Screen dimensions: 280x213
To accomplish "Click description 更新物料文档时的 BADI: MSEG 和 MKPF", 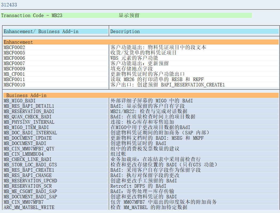I will click(x=157, y=138).
